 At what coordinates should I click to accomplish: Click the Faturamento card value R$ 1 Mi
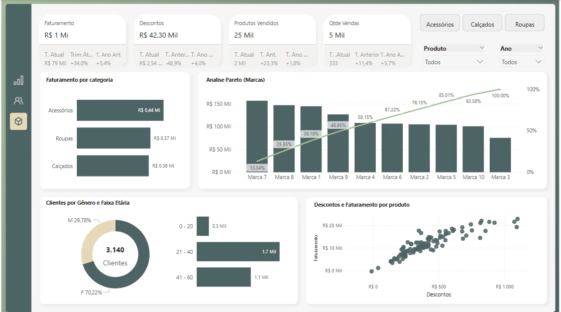click(x=56, y=36)
